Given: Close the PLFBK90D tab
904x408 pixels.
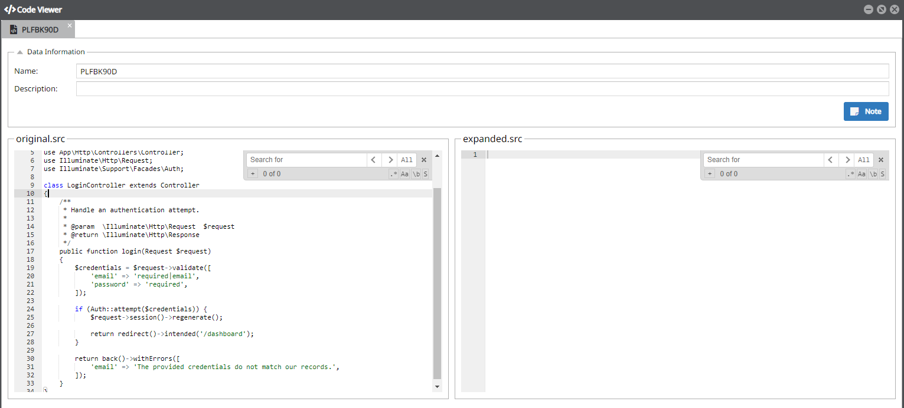Looking at the screenshot, I should (x=70, y=25).
